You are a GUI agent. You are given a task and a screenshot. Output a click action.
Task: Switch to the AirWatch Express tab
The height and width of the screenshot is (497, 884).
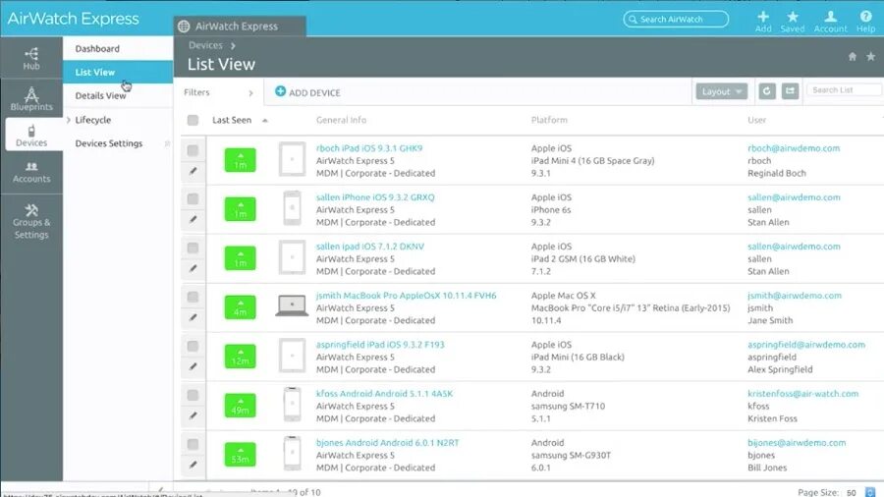[x=240, y=26]
